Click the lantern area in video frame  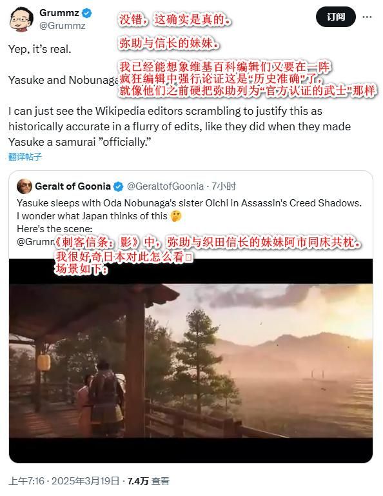click(44, 362)
